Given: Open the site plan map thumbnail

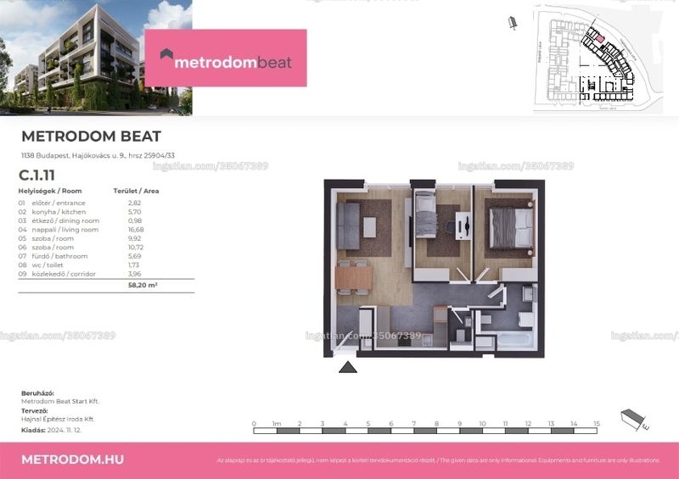Looking at the screenshot, I should [x=598, y=58].
